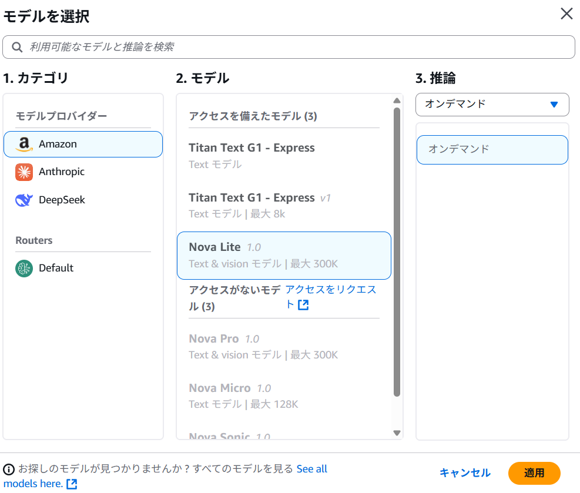Image resolution: width=580 pixels, height=493 pixels.
Task: Click the info icon in the footer
Action: coord(9,469)
